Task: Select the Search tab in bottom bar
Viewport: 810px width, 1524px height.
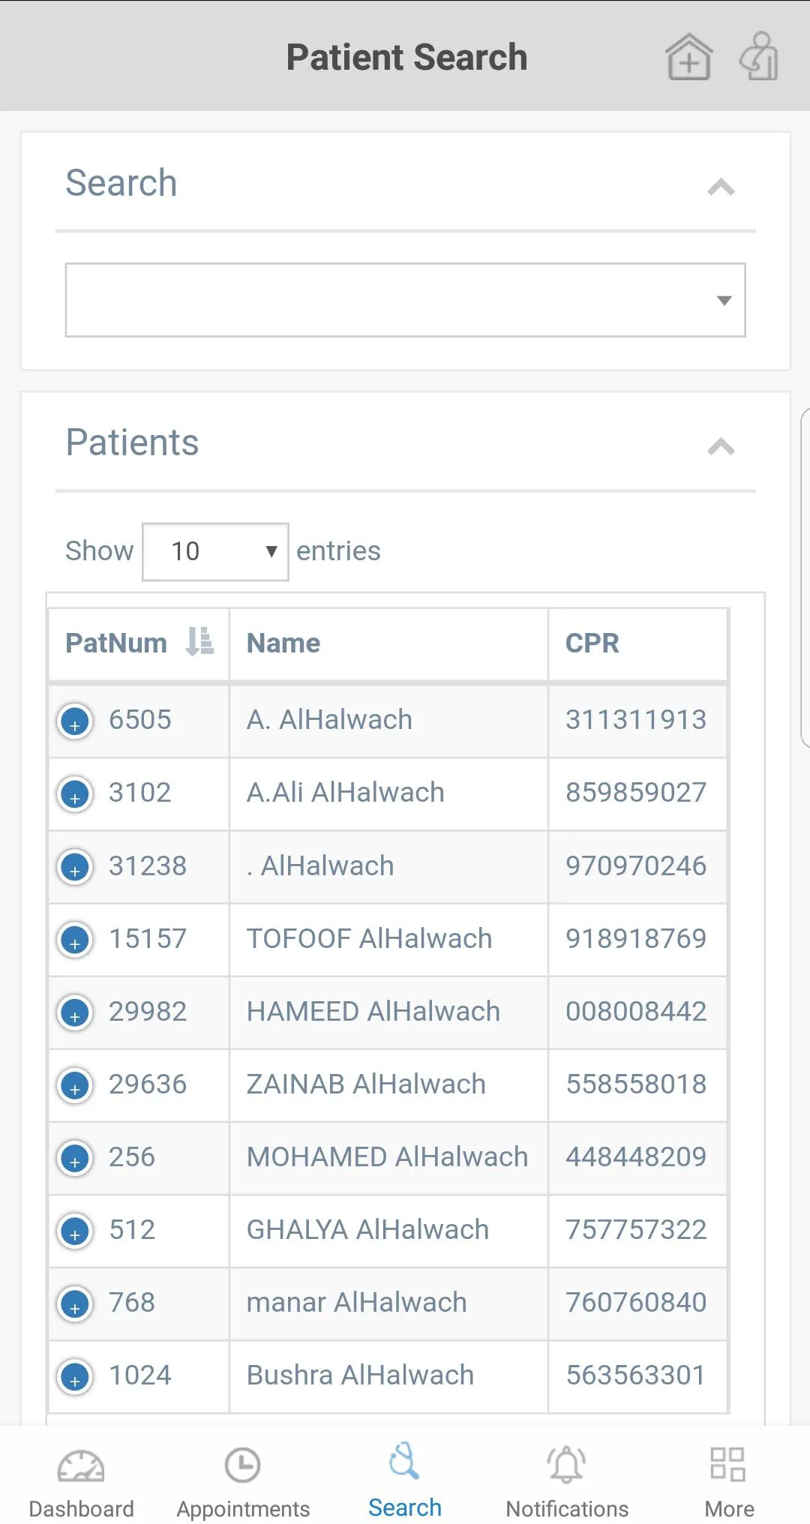Action: pyautogui.click(x=405, y=1482)
